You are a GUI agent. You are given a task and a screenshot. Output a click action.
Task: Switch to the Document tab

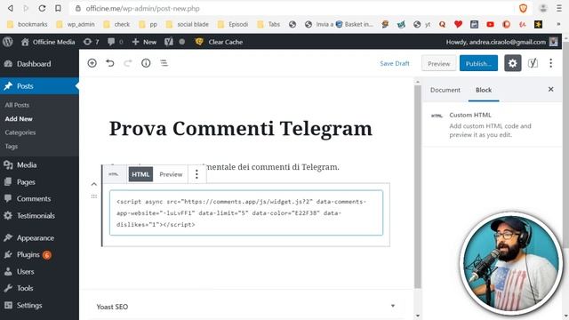click(x=445, y=90)
